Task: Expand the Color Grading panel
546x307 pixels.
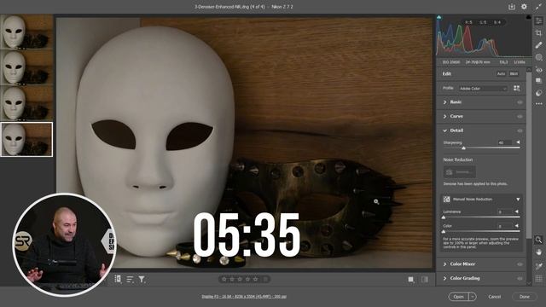Action: click(444, 278)
